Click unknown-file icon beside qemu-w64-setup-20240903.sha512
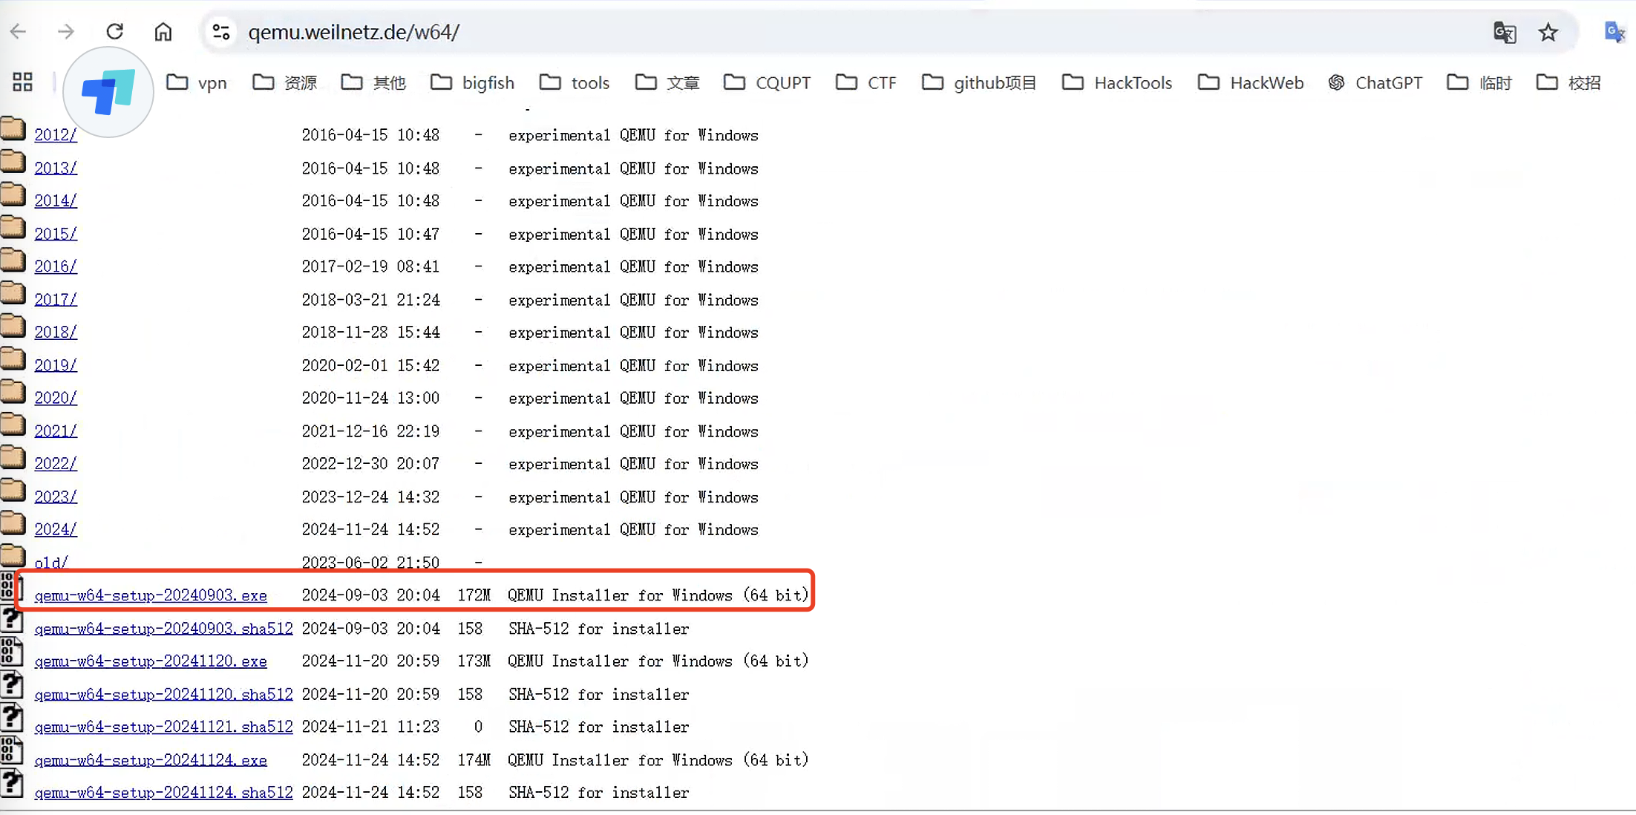 pos(11,620)
